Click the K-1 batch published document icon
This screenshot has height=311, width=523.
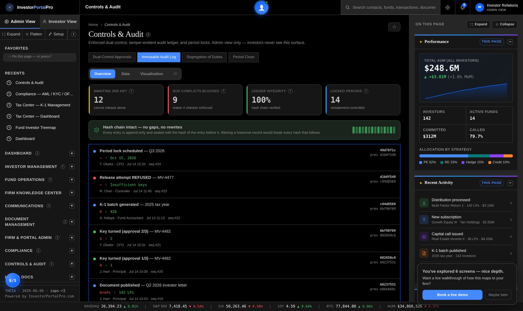click(x=424, y=253)
